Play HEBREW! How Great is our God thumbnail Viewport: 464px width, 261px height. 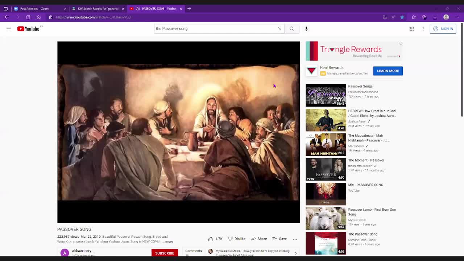click(326, 120)
